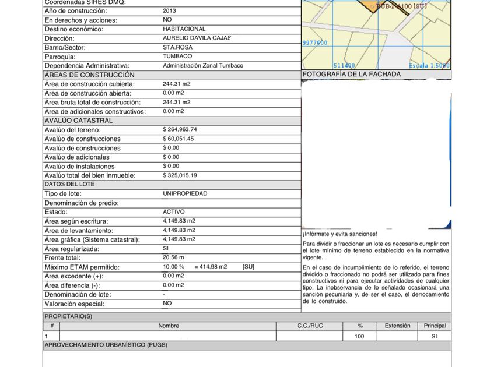Screen dimensions: 490x367
Task: Click the cadastral map thumbnail
Action: 376,34
